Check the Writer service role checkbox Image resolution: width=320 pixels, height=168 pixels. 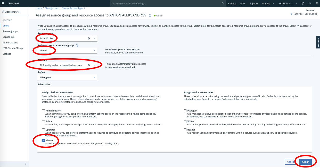185,122
